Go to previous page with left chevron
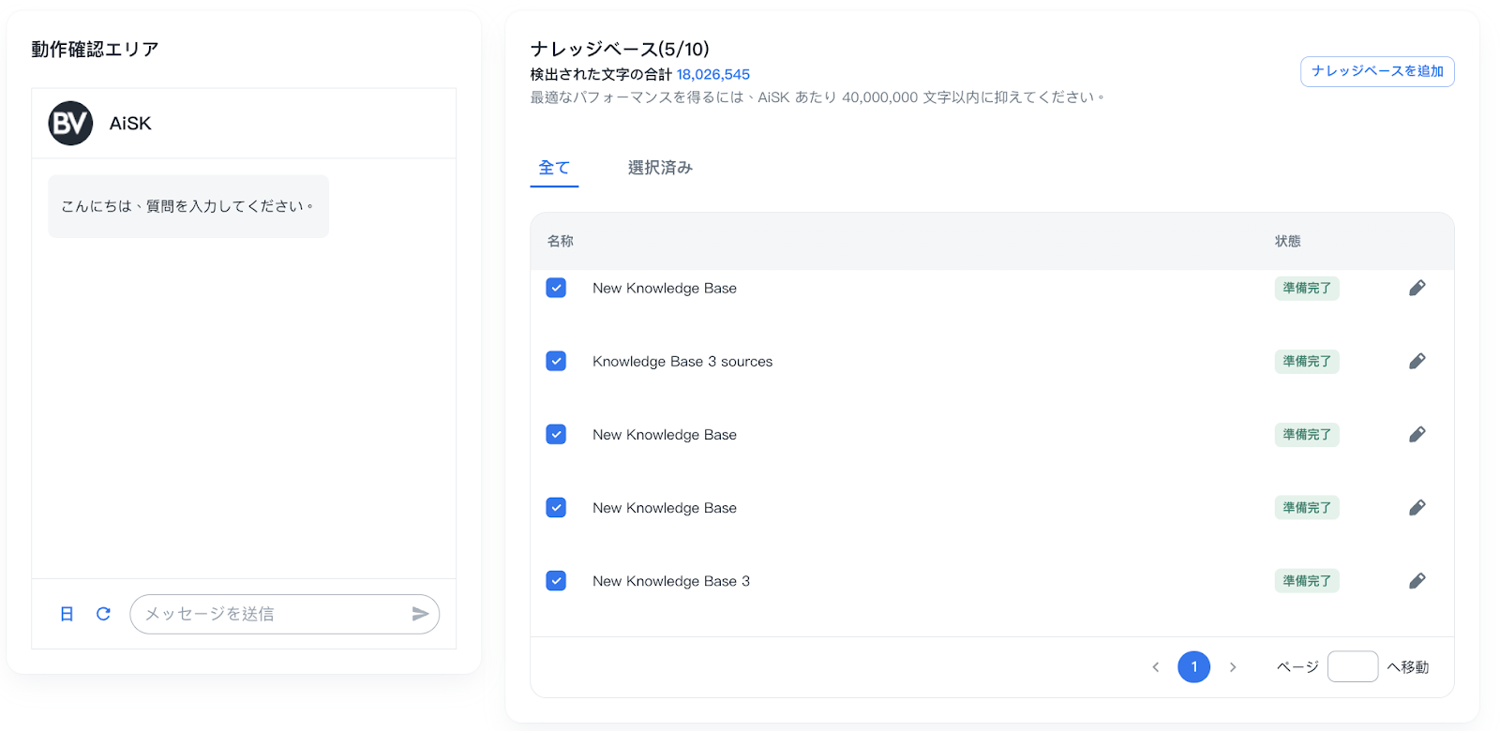The height and width of the screenshot is (731, 1500). point(1156,667)
